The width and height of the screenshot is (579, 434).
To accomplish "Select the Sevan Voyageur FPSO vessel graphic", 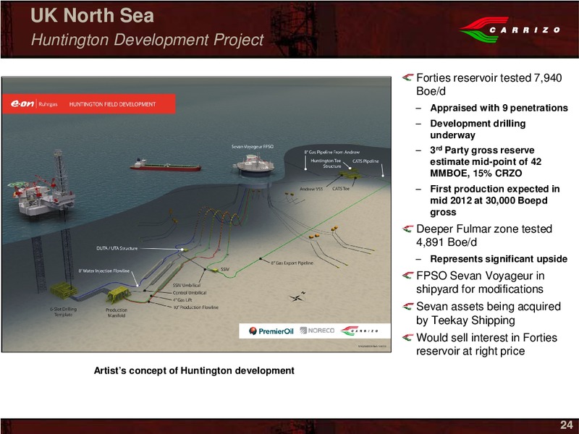I will [255, 165].
